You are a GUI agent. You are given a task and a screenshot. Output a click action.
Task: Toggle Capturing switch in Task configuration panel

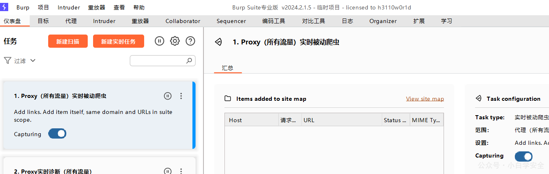pos(523,156)
